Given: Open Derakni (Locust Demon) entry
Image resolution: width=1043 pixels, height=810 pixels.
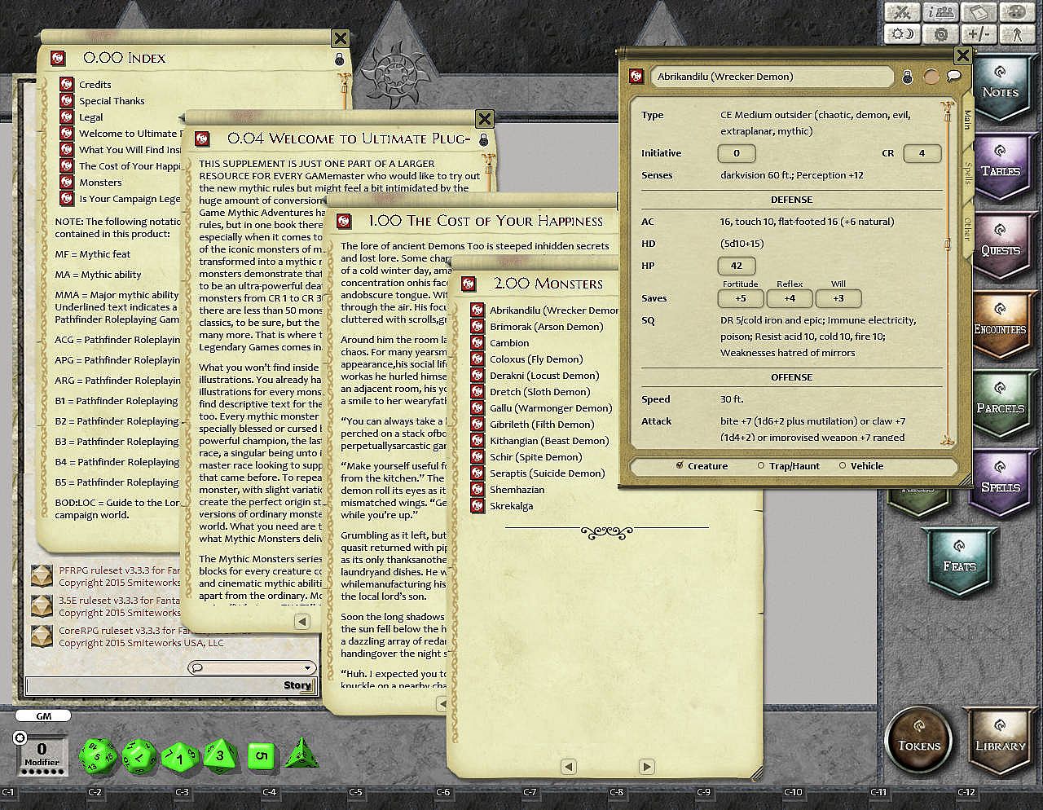Looking at the screenshot, I should pyautogui.click(x=544, y=376).
